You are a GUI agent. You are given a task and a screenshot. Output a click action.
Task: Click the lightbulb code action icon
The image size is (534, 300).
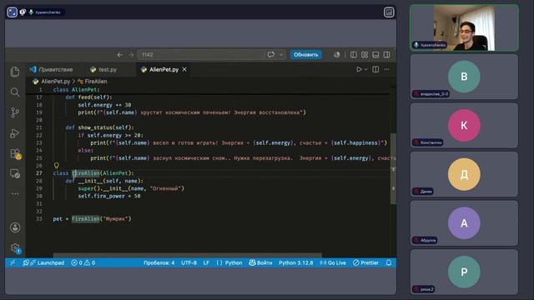(57, 165)
